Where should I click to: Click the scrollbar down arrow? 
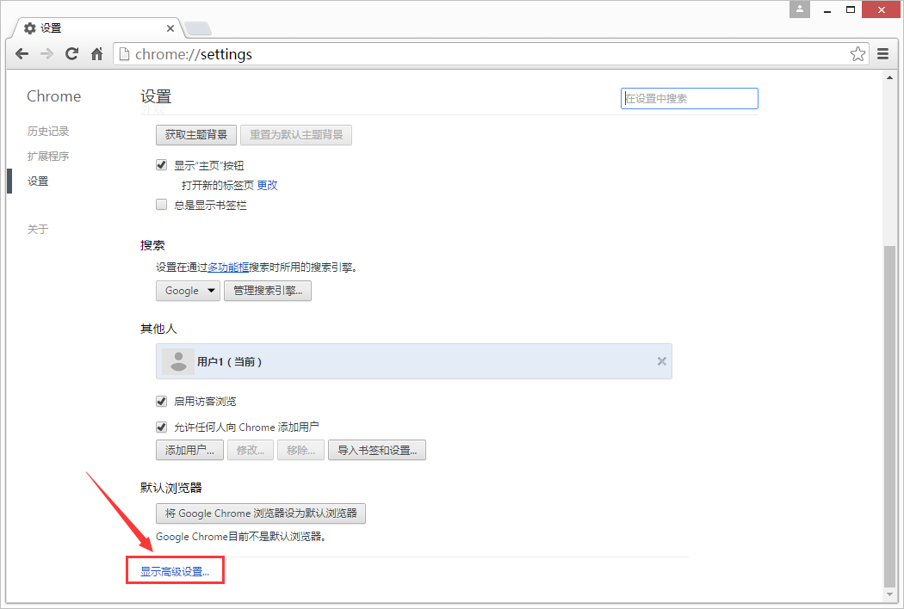(x=890, y=594)
